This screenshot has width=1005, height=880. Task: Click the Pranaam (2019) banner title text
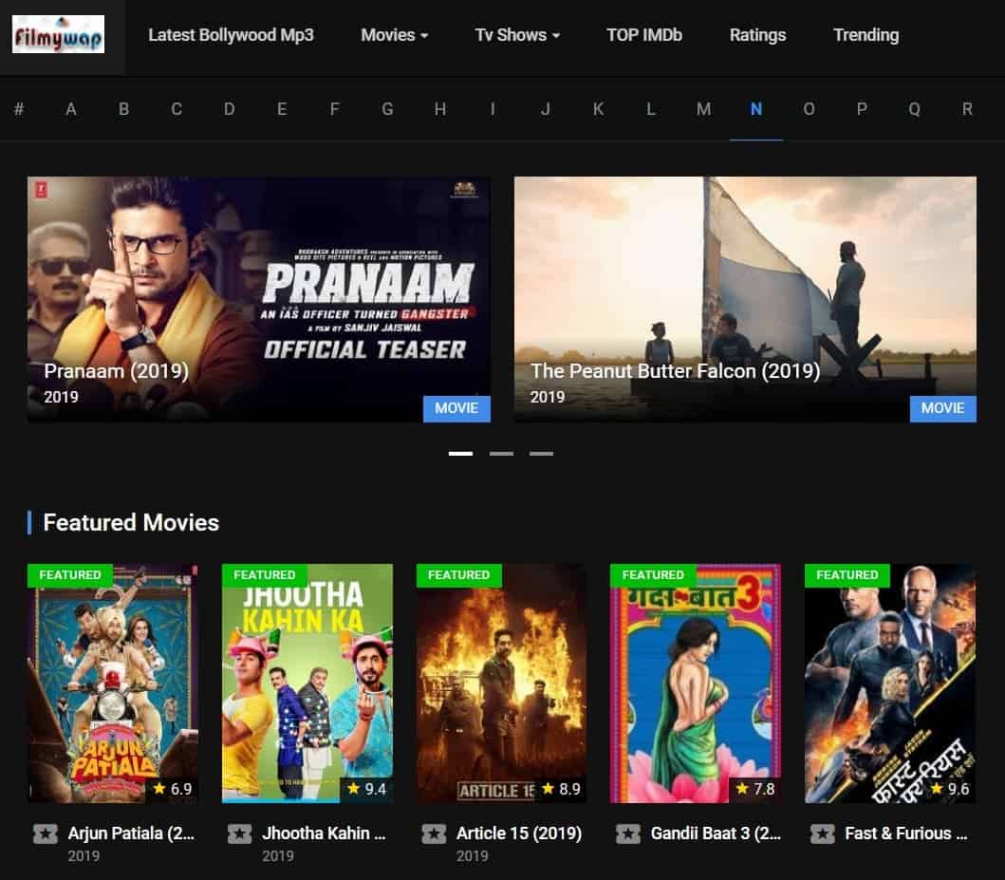(x=116, y=371)
